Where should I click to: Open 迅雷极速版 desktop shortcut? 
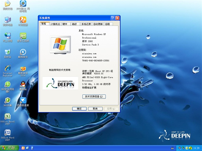point(23,101)
